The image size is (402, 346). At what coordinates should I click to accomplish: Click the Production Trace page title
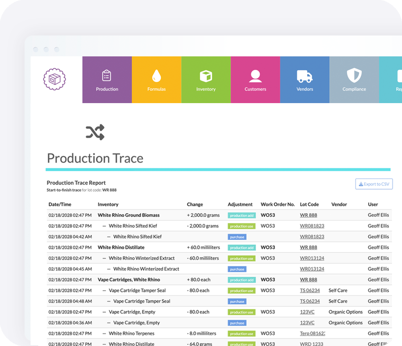click(x=95, y=158)
